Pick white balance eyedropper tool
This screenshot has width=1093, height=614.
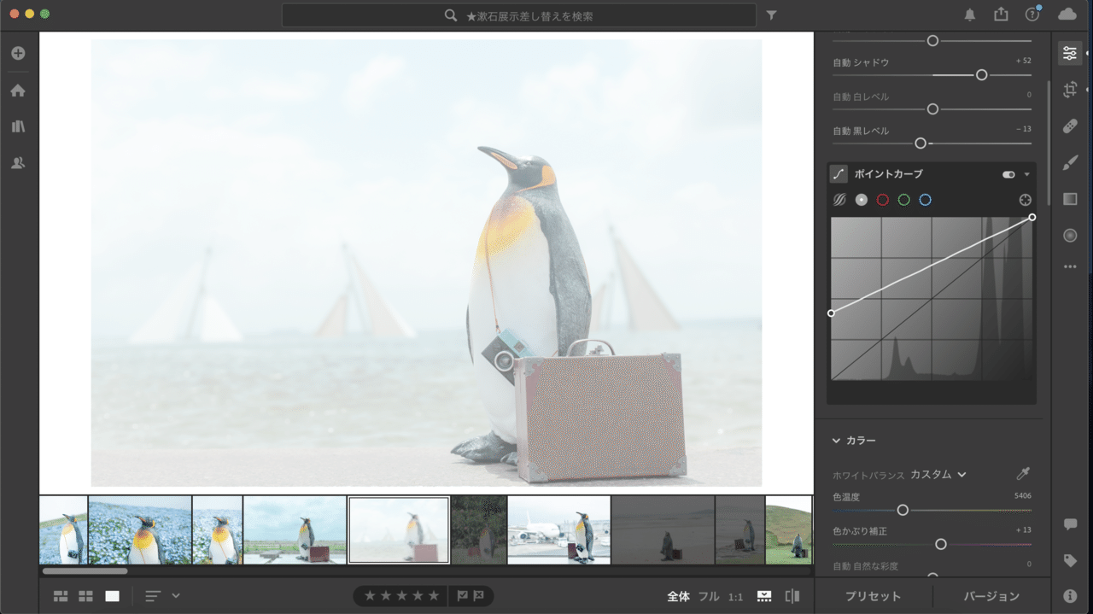(1023, 474)
